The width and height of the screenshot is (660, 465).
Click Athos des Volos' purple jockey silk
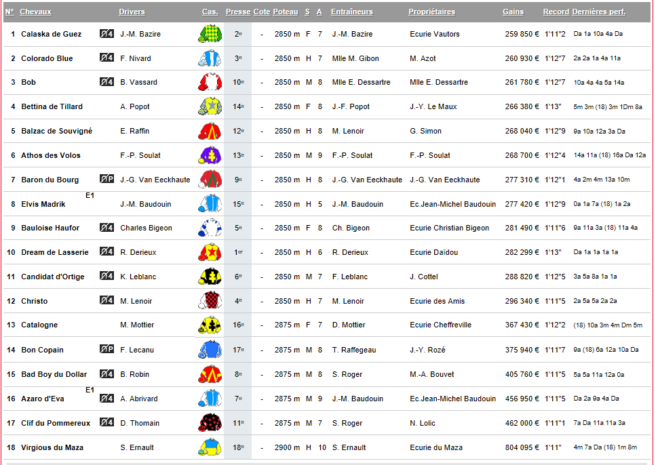coord(210,155)
